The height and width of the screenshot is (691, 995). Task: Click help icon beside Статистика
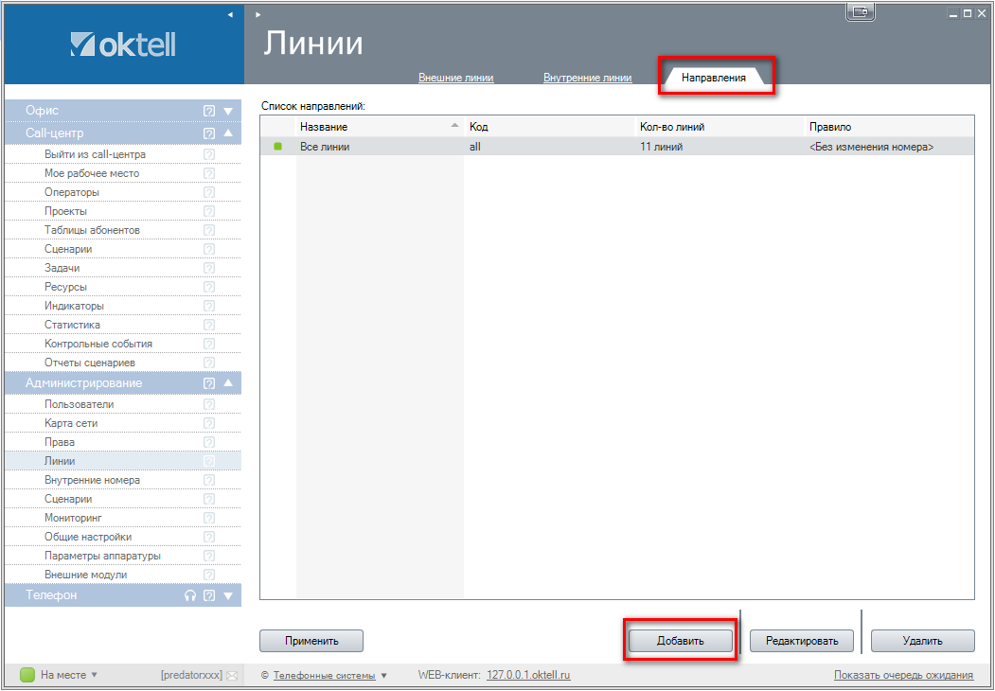pyautogui.click(x=209, y=325)
